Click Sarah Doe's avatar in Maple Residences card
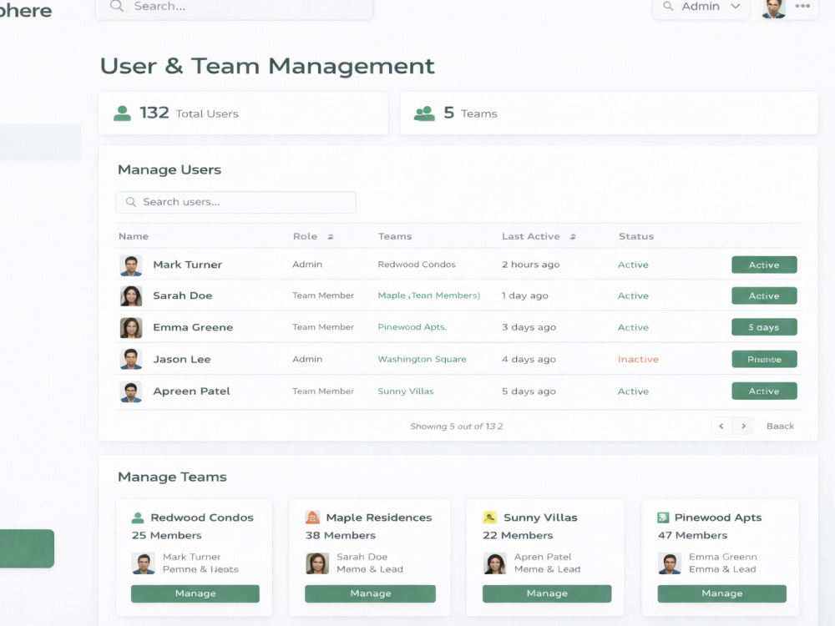Viewport: 835px width, 626px height. tap(317, 563)
